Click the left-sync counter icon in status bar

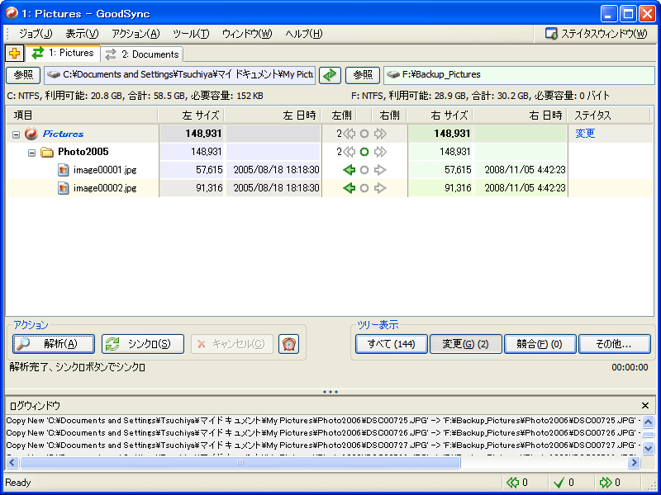point(512,483)
